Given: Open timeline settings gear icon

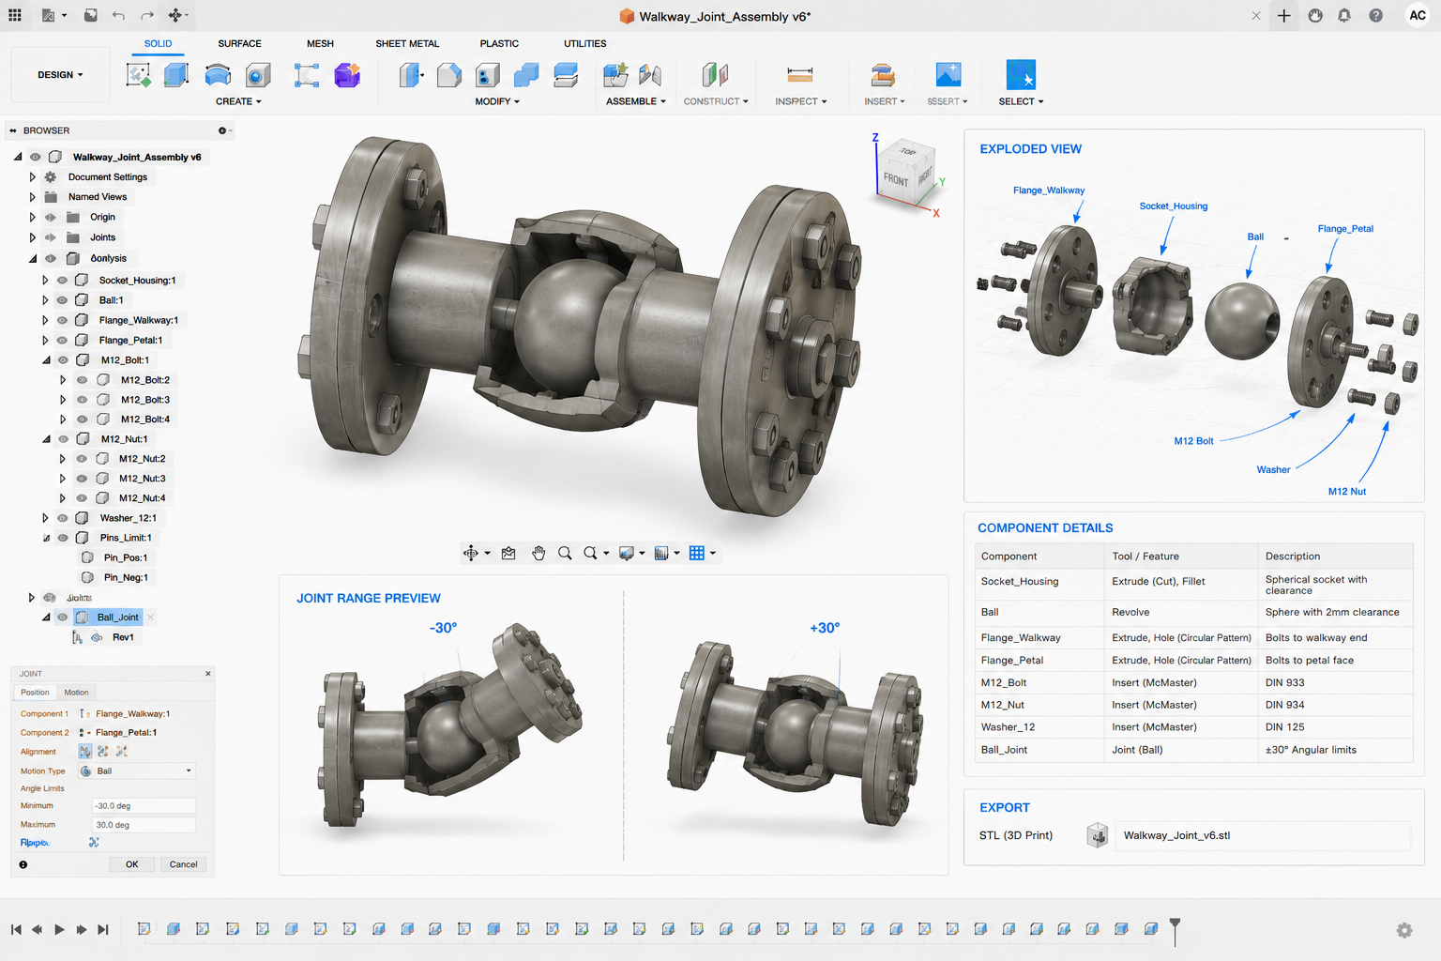Looking at the screenshot, I should tap(1404, 930).
